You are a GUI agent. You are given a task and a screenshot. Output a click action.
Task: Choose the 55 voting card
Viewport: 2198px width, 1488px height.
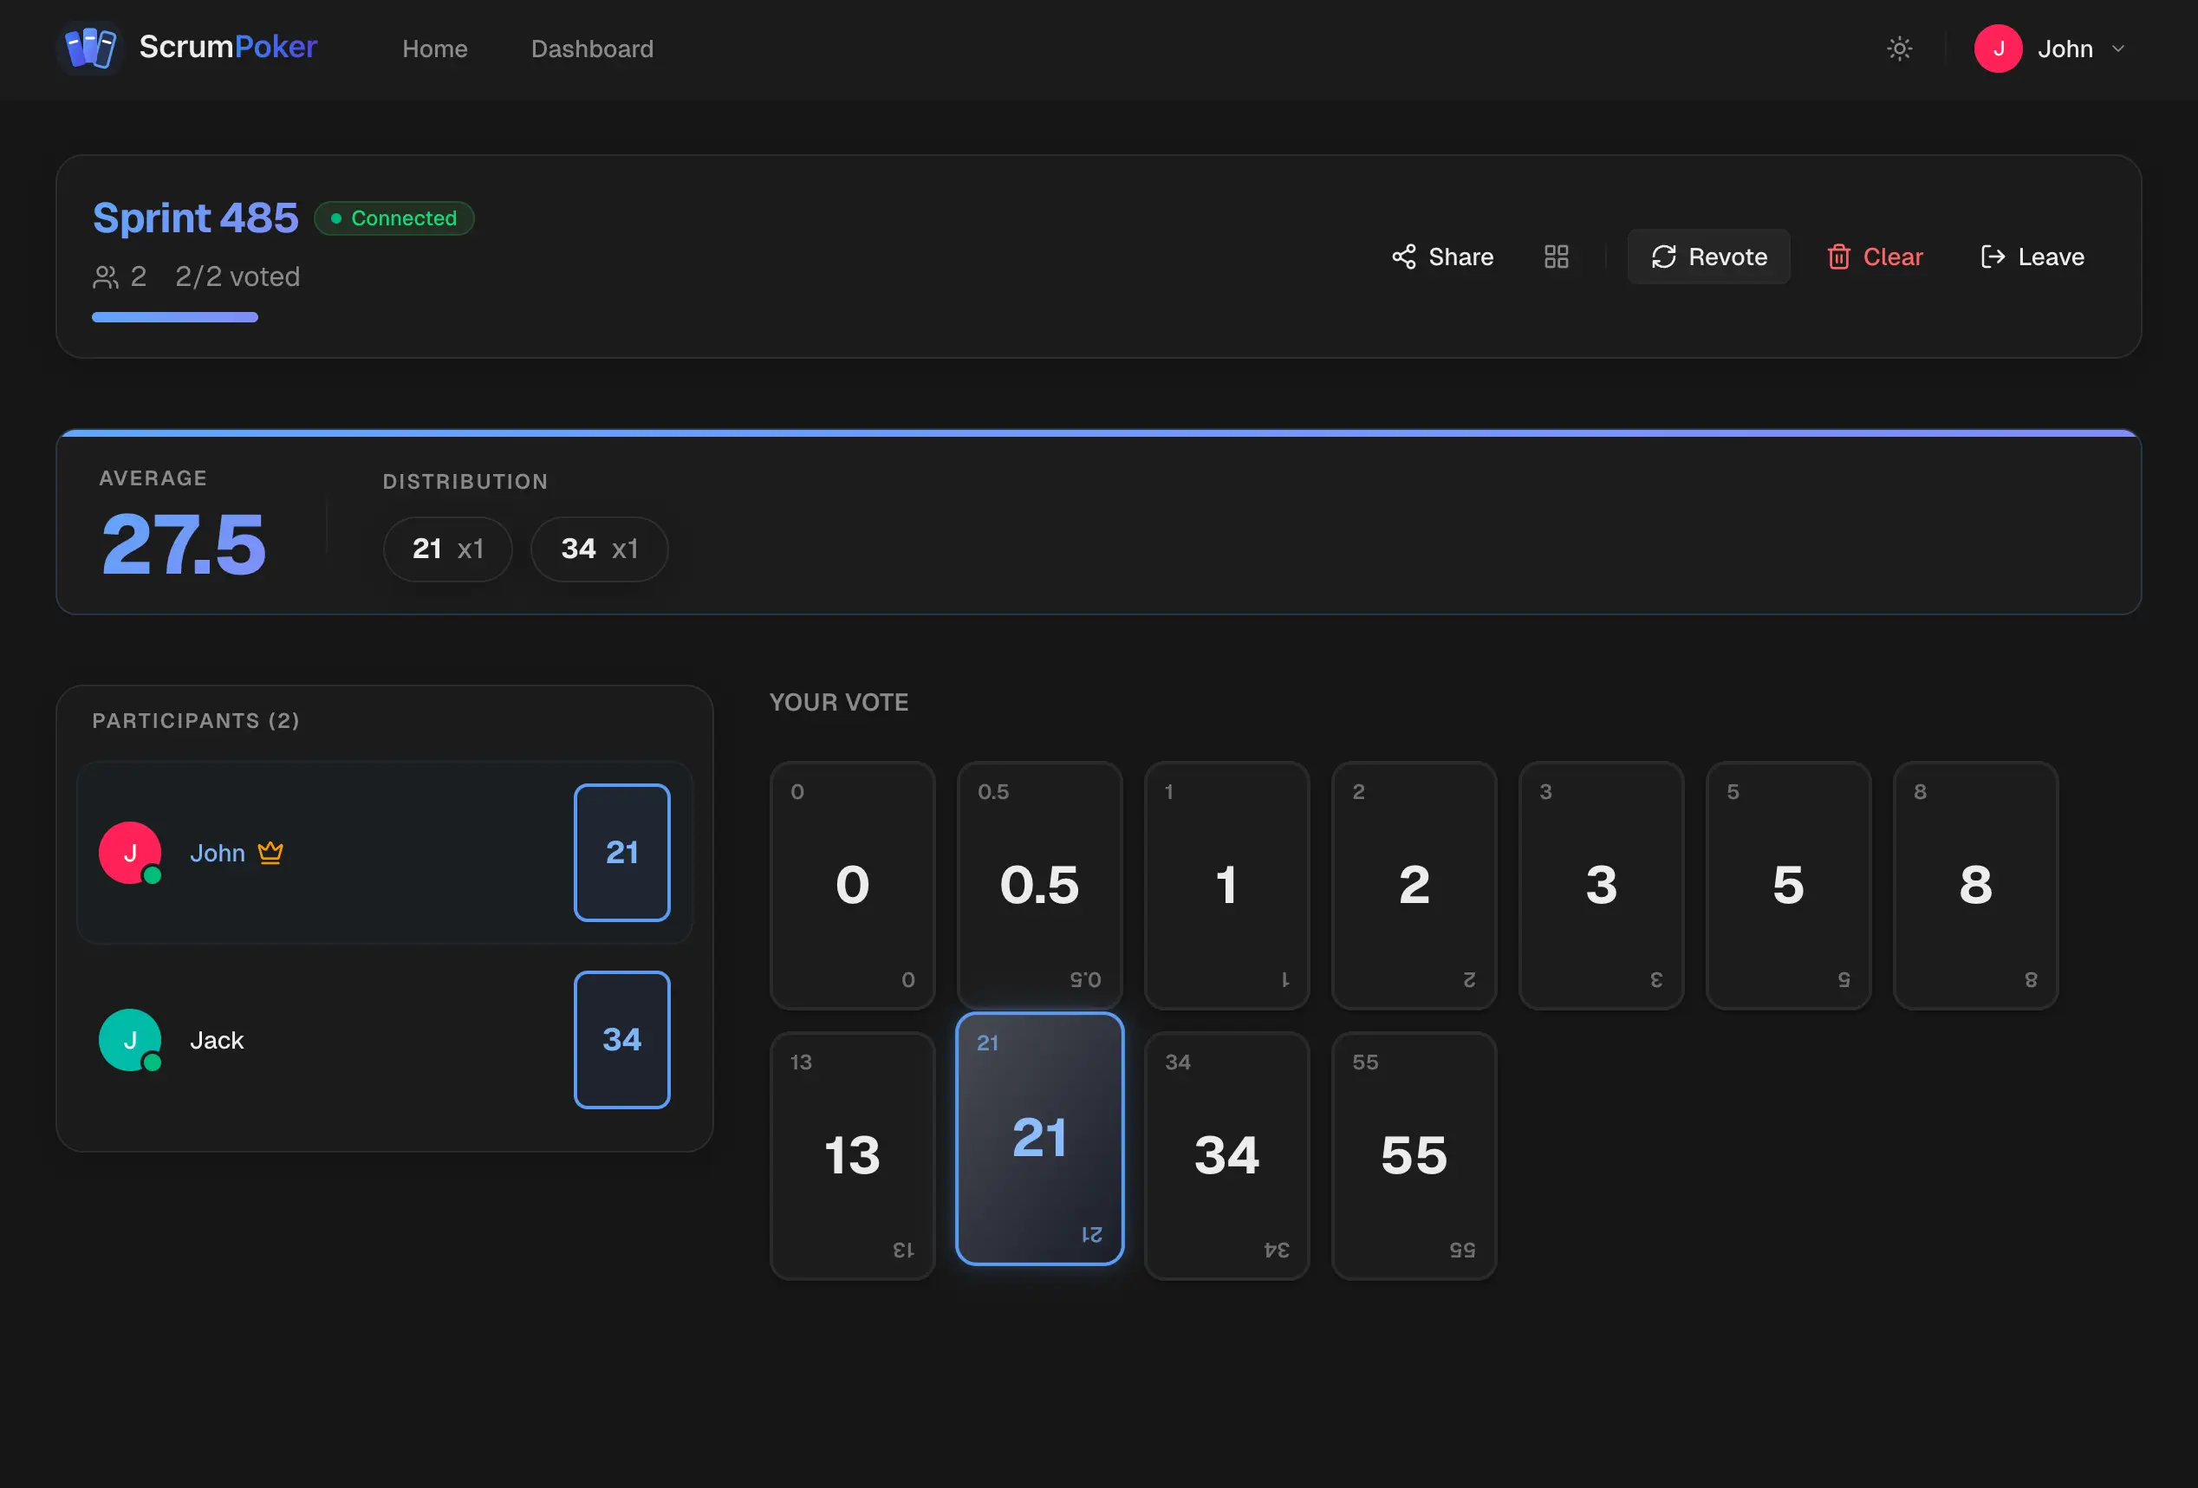click(1413, 1154)
